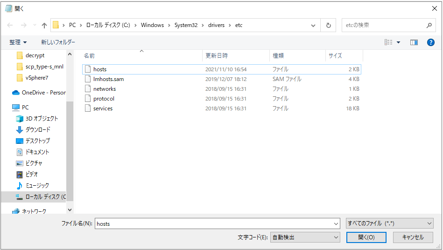Go forward with the right arrow button
Screen dimensions: 443x250
24,25
